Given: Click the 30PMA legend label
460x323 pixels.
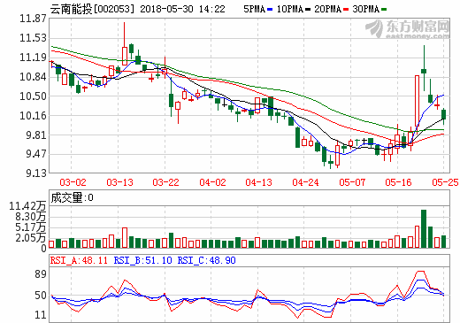Looking at the screenshot, I should (x=366, y=9).
